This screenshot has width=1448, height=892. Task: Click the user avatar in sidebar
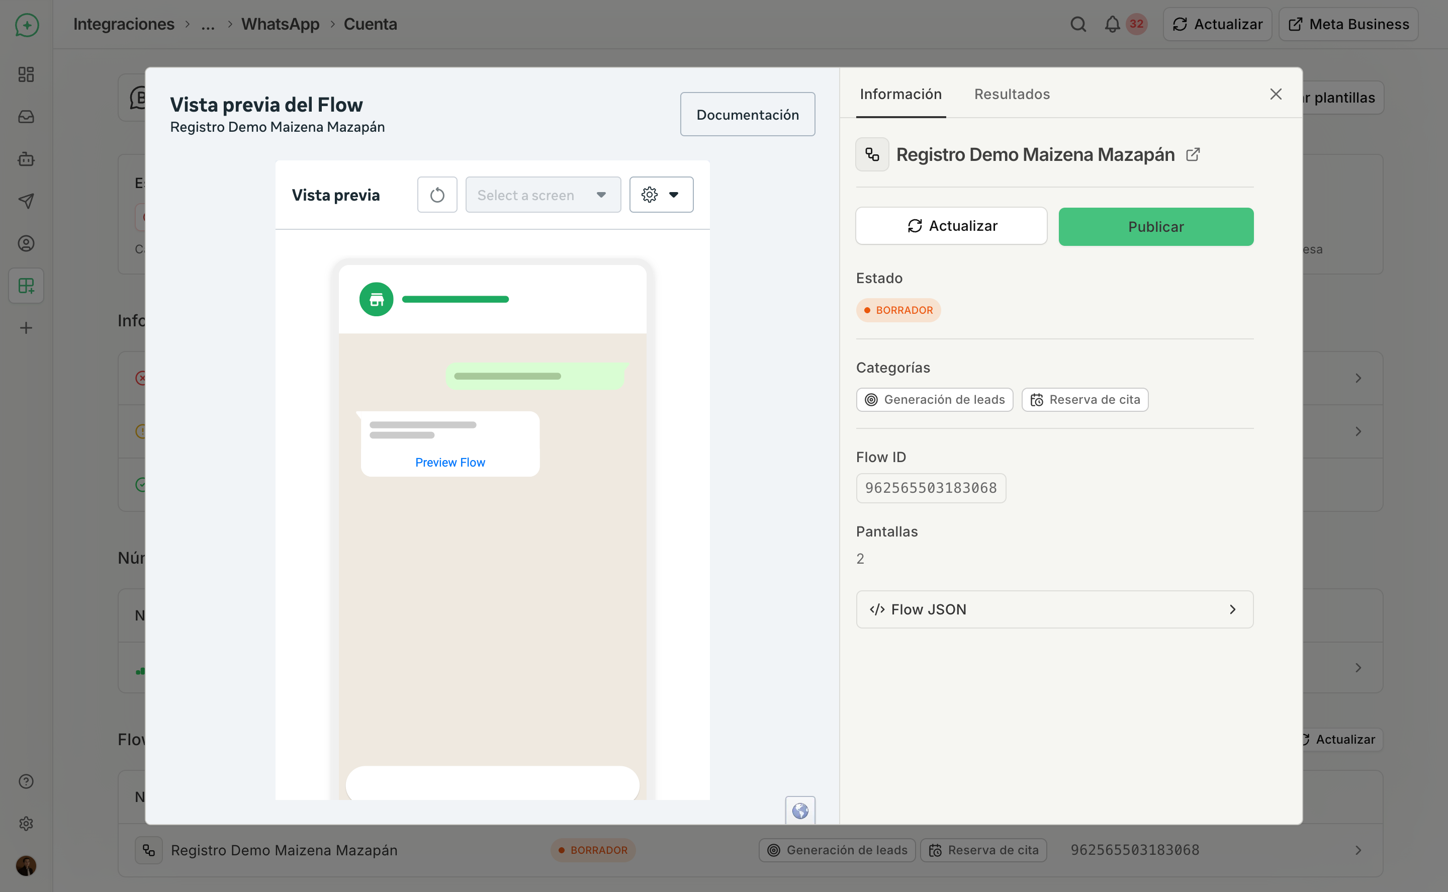click(26, 865)
